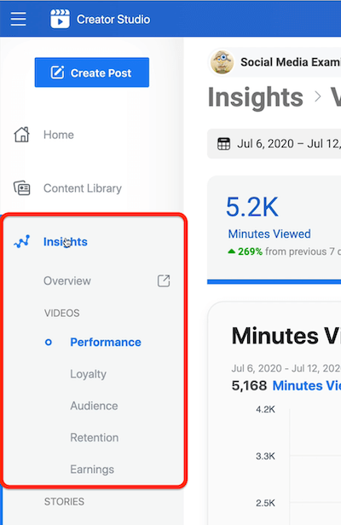Open Overview via external link icon
Viewport: 341px width, 525px height.
click(164, 281)
